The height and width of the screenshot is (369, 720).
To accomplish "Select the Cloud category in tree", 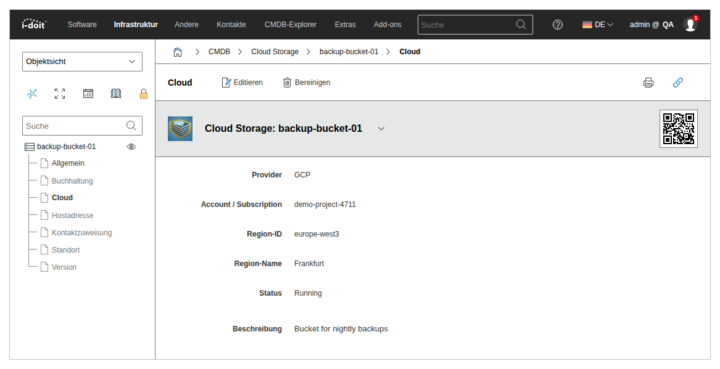I will (62, 198).
